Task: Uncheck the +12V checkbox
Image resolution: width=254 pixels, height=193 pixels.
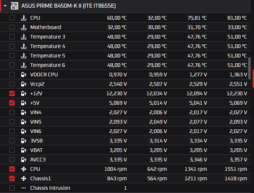Action: pyautogui.click(x=12, y=93)
